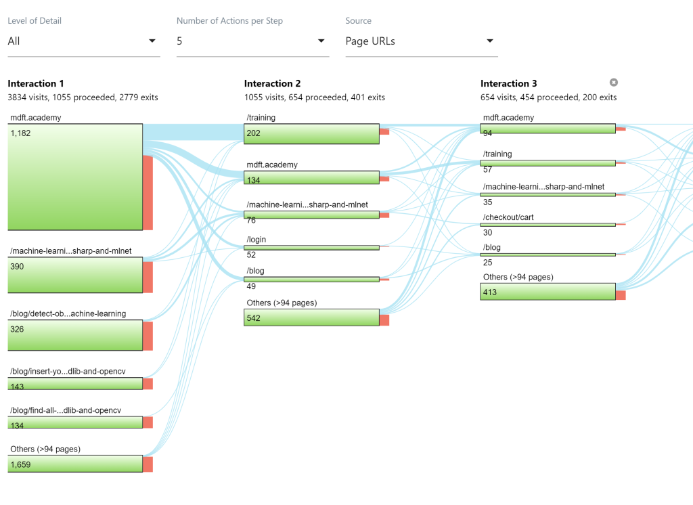The image size is (693, 505).
Task: Click the mdft.academy node in Interaction 1
Action: click(x=74, y=176)
